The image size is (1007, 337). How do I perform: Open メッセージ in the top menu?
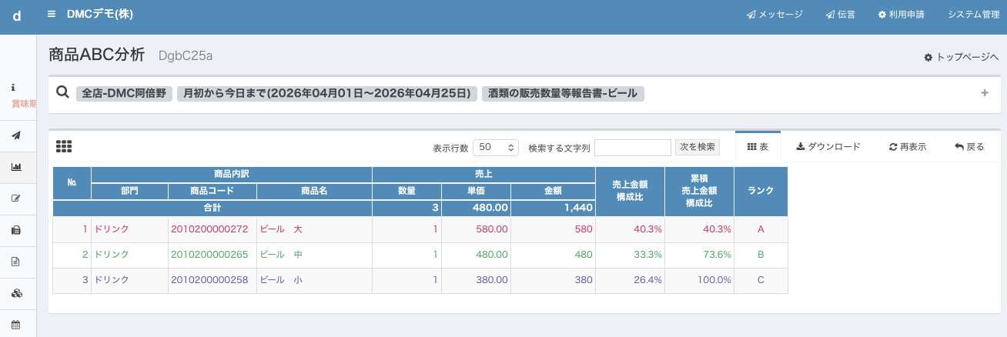pos(774,14)
